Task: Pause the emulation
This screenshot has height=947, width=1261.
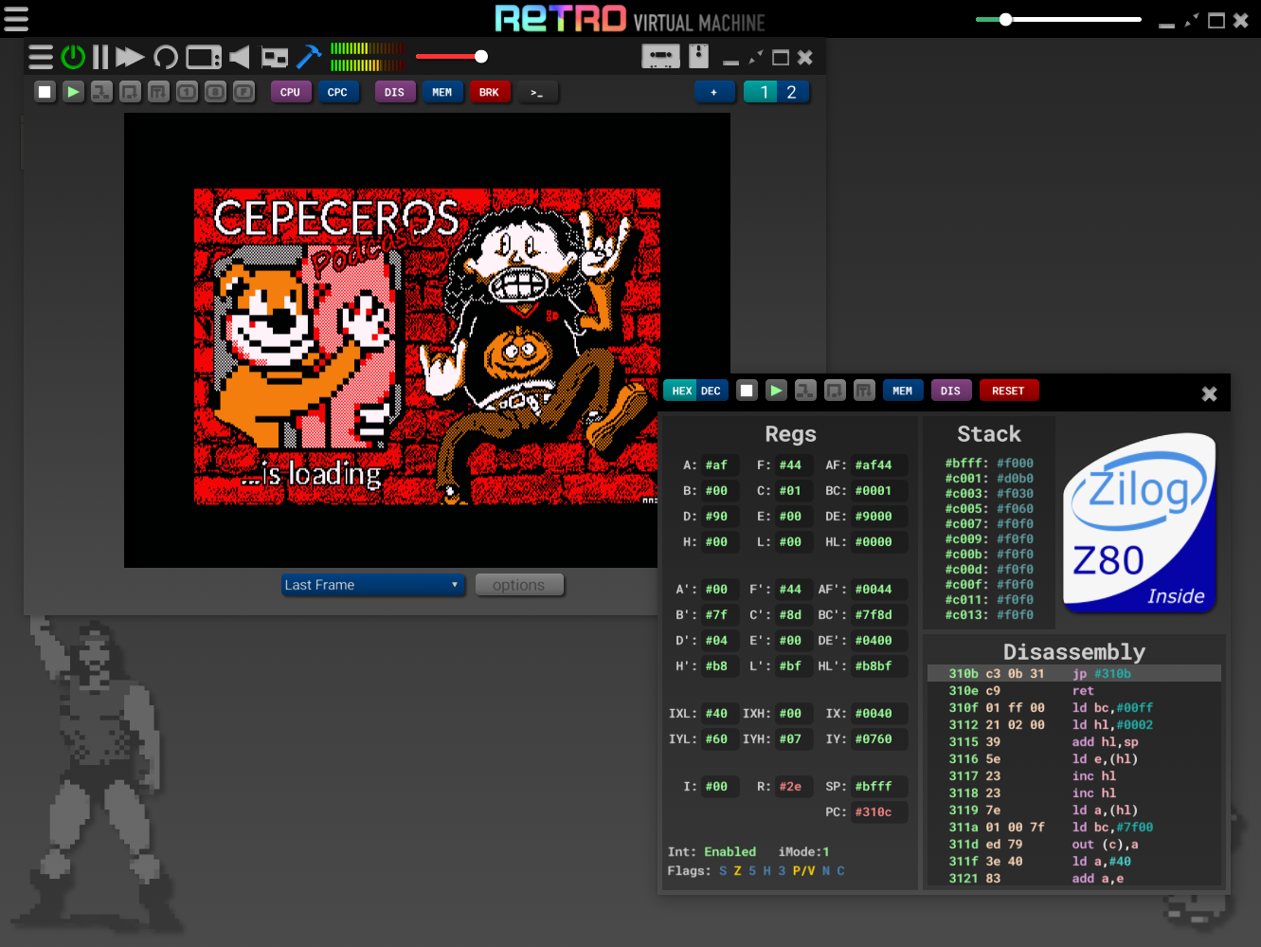Action: click(100, 57)
